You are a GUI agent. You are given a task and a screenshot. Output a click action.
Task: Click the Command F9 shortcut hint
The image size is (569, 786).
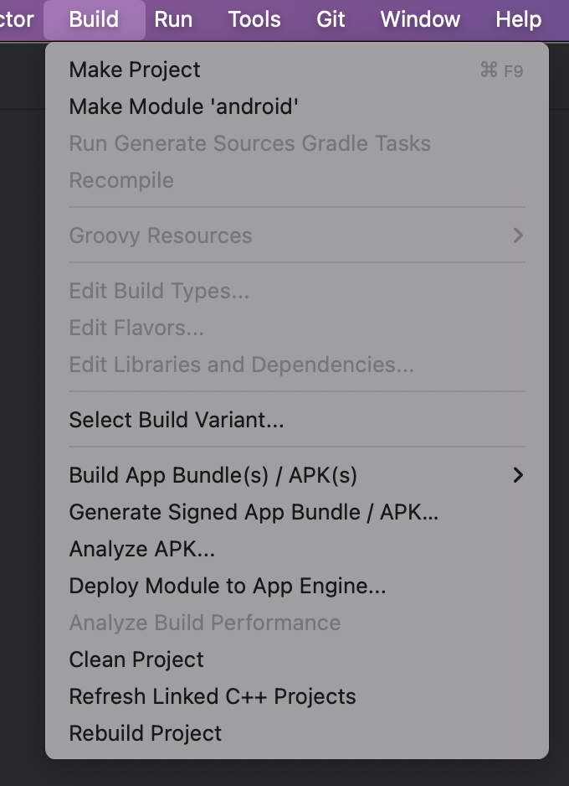(x=501, y=70)
